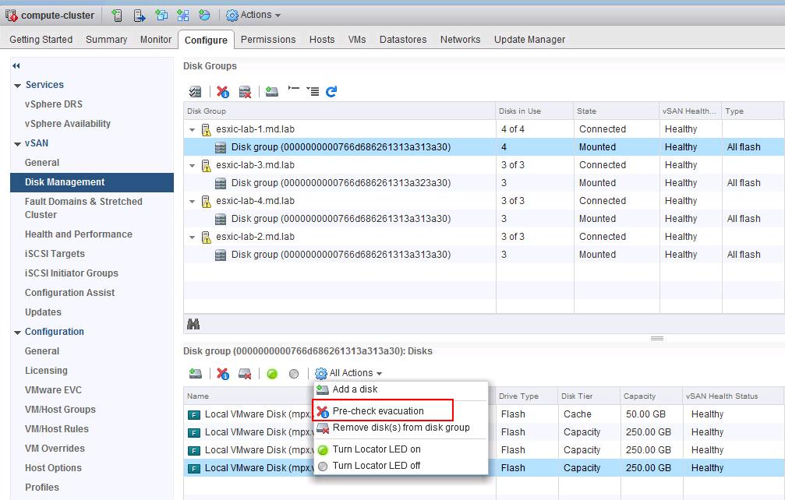Select Remove disk(s) from disk group

[401, 428]
